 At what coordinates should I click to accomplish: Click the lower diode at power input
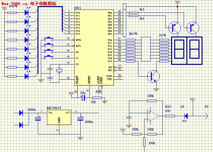22,125
